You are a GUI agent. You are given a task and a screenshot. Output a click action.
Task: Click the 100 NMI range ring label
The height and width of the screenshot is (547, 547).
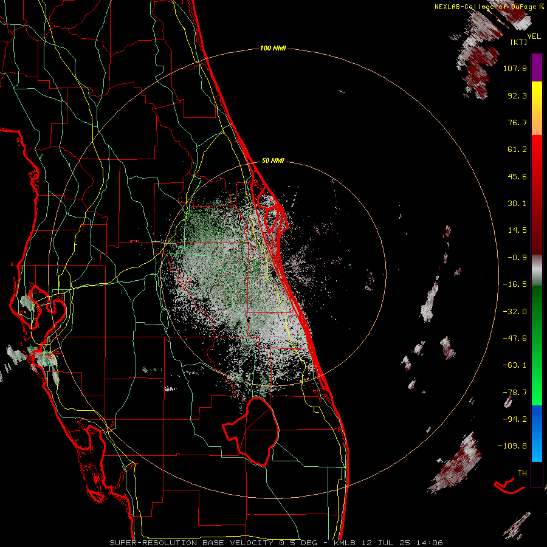pos(273,48)
